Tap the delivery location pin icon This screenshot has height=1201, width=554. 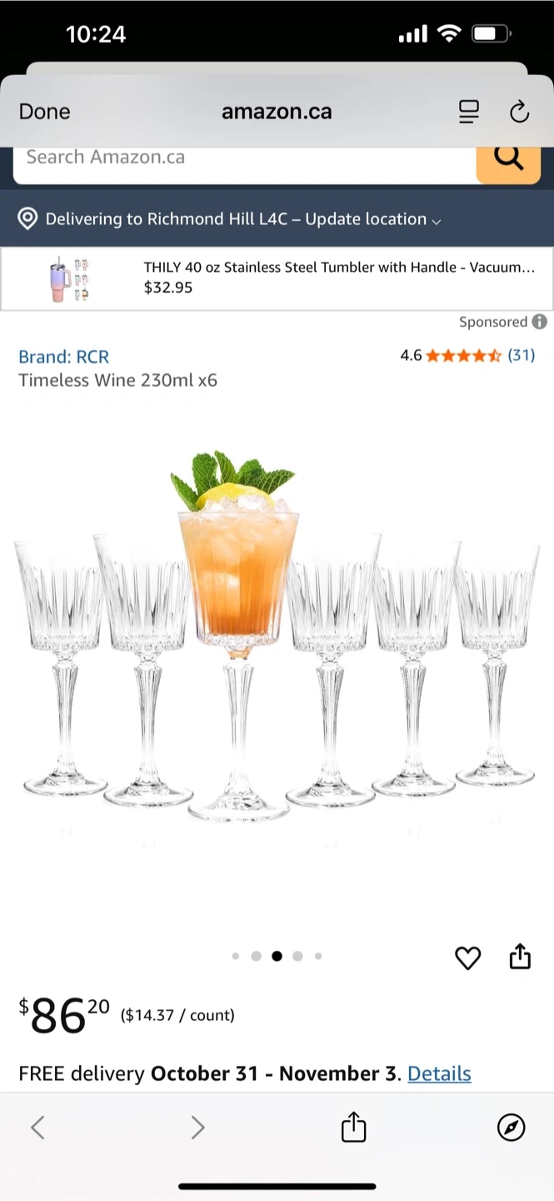click(28, 219)
